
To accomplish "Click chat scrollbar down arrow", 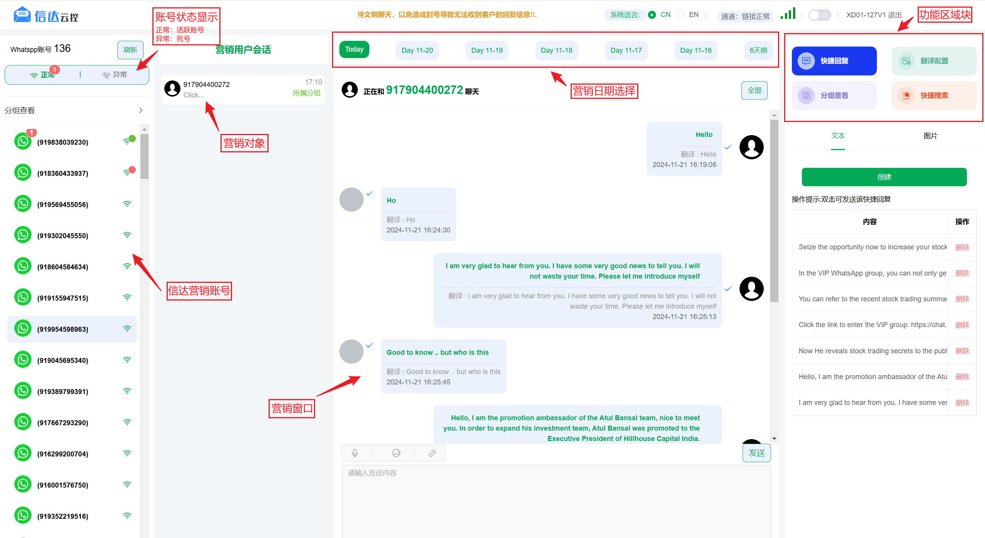I will [x=774, y=439].
